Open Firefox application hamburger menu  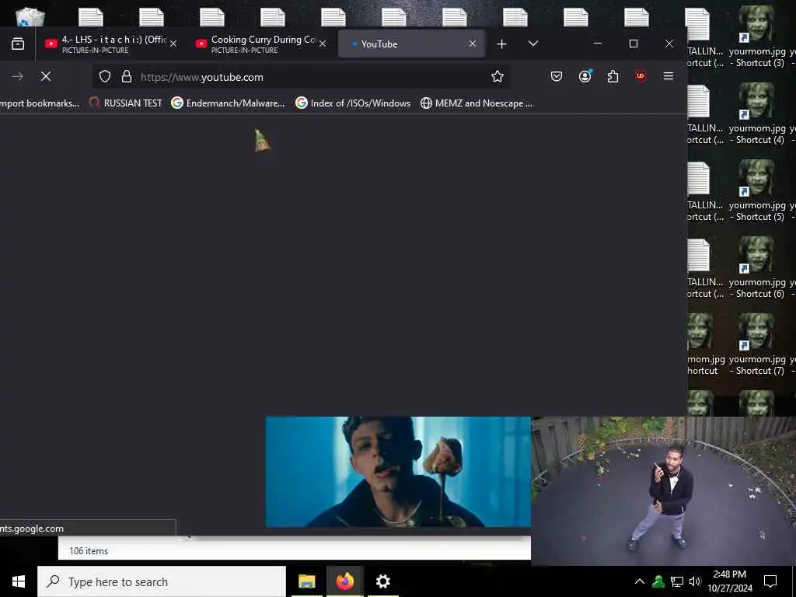pyautogui.click(x=669, y=77)
